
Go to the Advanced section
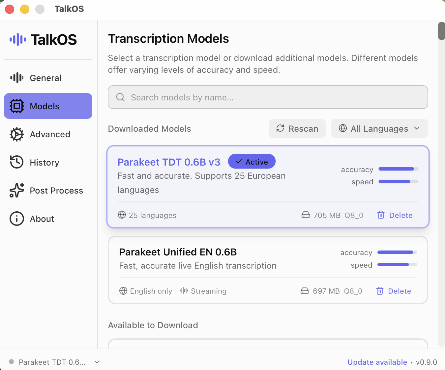point(48,134)
